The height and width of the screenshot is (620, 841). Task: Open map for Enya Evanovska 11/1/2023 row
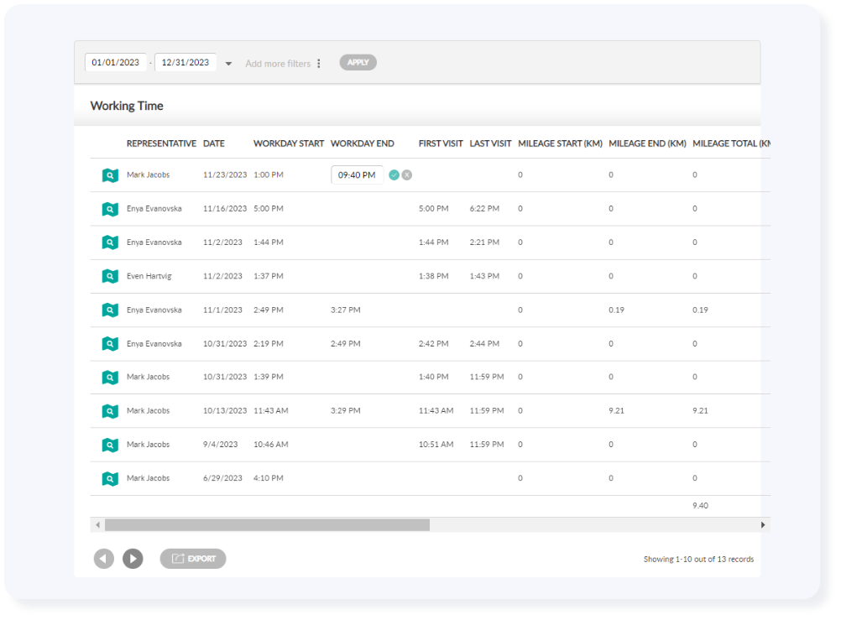point(110,310)
